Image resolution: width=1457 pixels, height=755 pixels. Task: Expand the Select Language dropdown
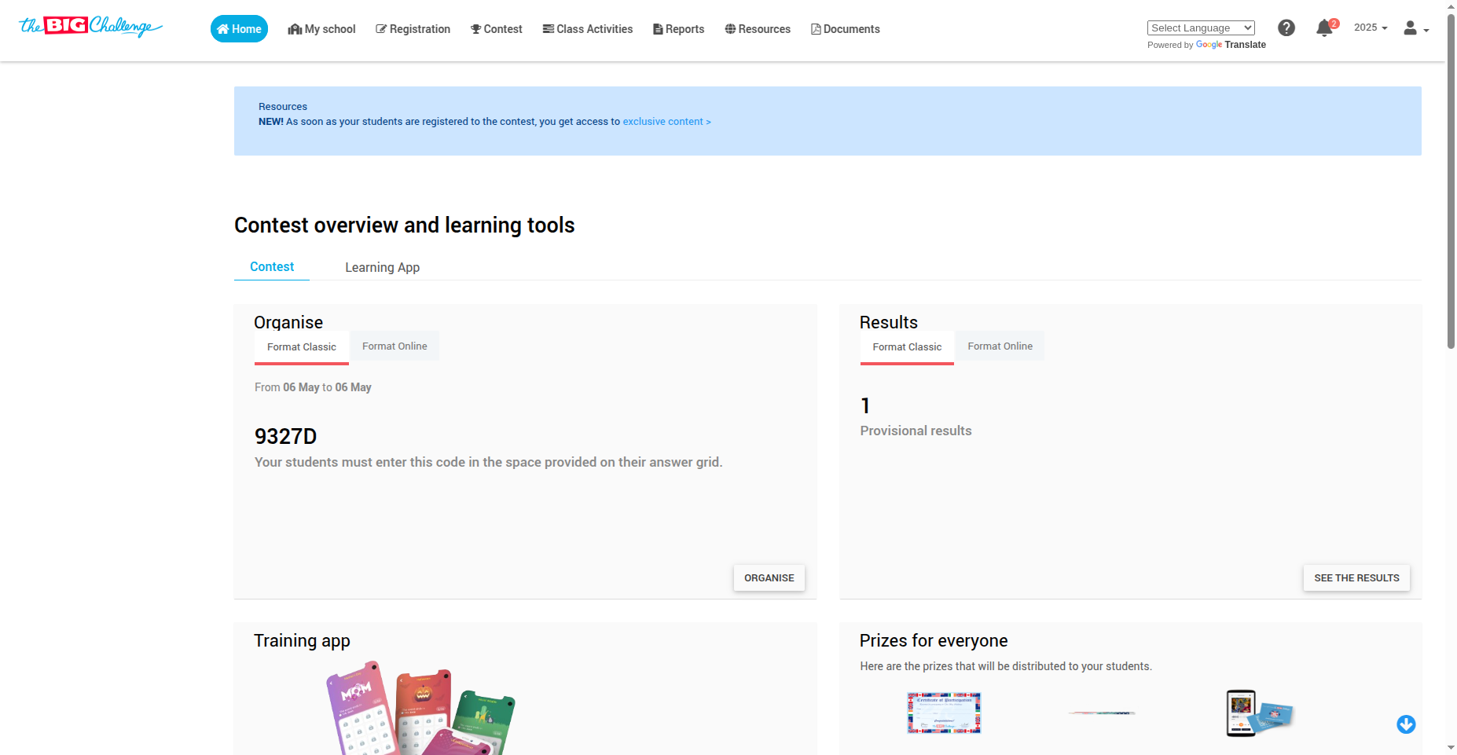coord(1201,28)
